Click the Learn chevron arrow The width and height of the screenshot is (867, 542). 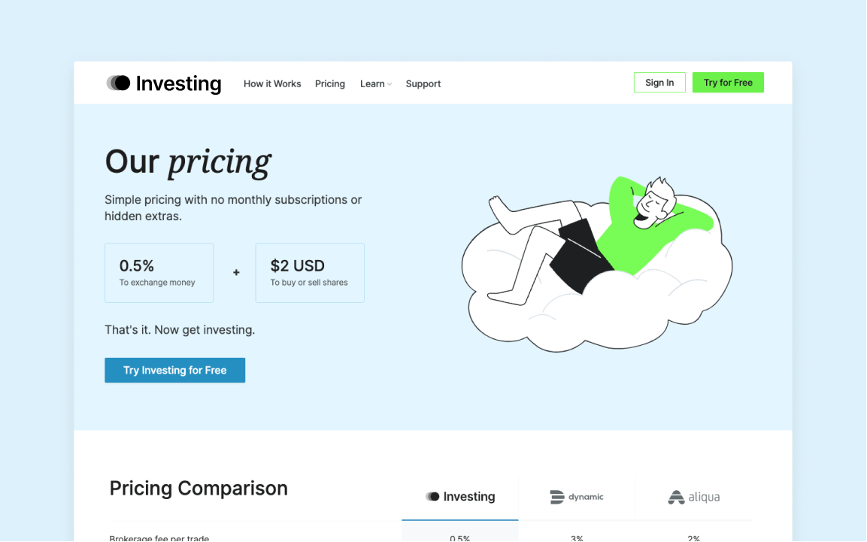(x=390, y=84)
